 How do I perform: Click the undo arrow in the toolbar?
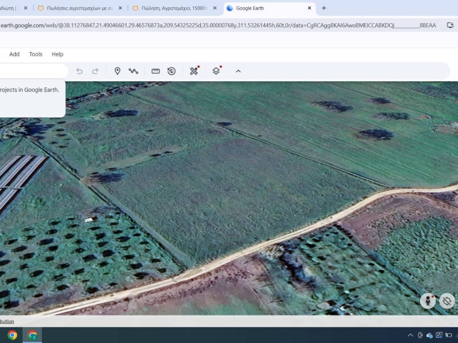click(80, 71)
